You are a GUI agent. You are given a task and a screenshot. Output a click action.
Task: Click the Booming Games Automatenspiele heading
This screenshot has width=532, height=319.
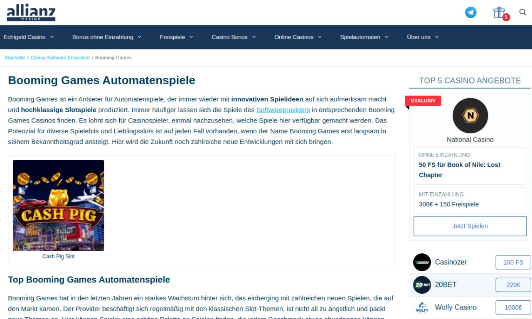click(x=102, y=80)
